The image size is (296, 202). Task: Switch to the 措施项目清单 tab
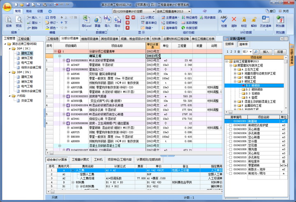click(90, 39)
